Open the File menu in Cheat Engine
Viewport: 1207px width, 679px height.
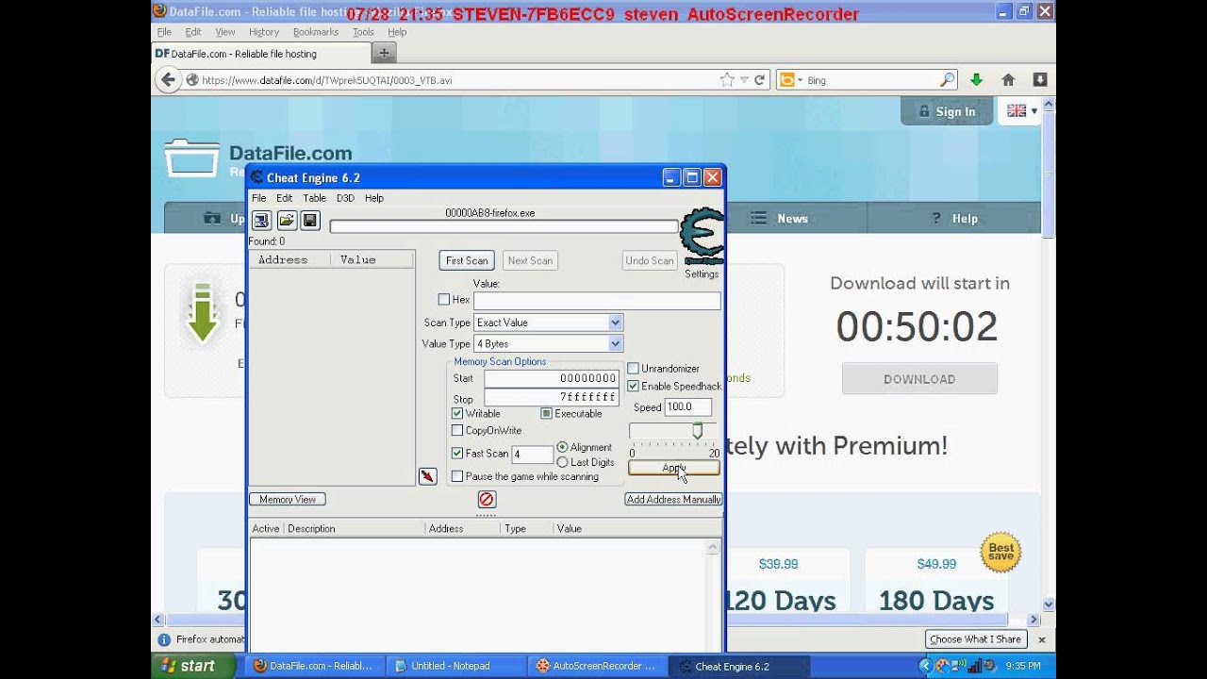click(258, 198)
